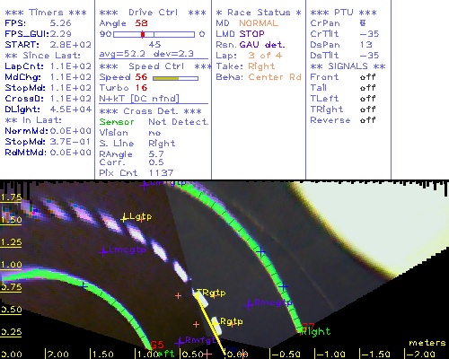Toggle the Tail signal off indicator
449x359 pixels.
point(367,88)
